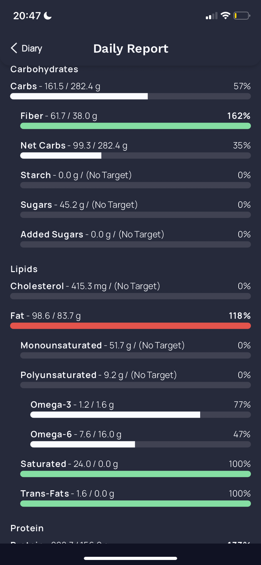Tap the Cholesterol 415.3 mg entry
Viewport: 261px width, 565px height.
click(130, 291)
